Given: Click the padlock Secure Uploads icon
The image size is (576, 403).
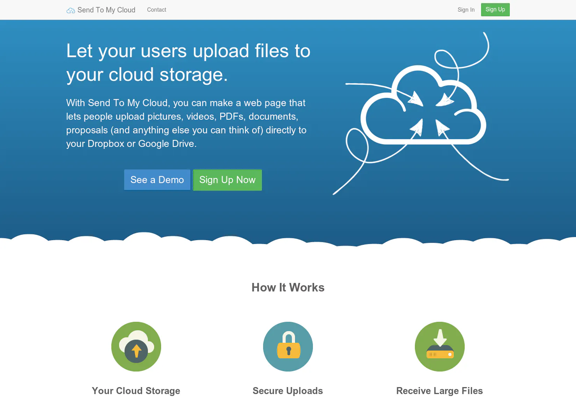Looking at the screenshot, I should coord(288,347).
